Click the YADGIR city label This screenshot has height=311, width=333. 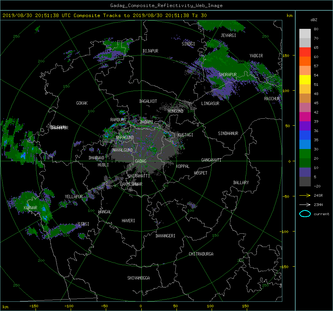tap(256, 55)
